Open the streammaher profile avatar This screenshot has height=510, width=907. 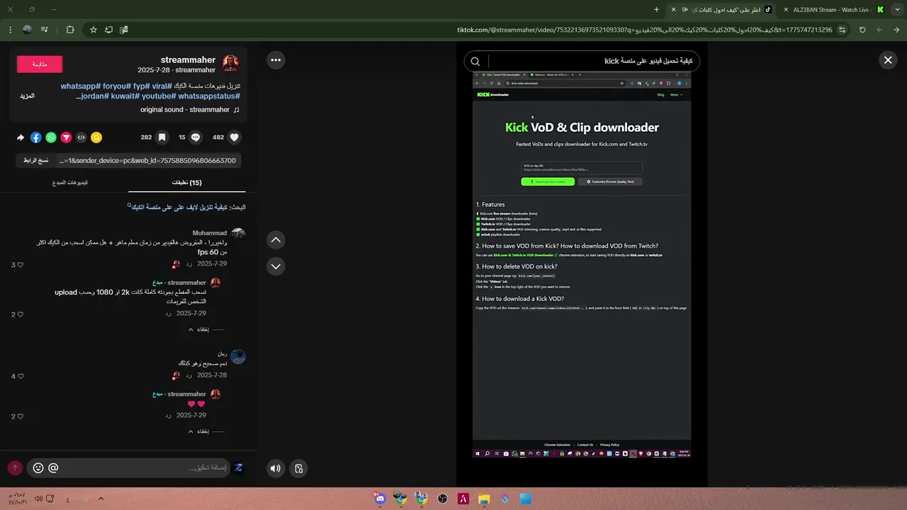(230, 64)
